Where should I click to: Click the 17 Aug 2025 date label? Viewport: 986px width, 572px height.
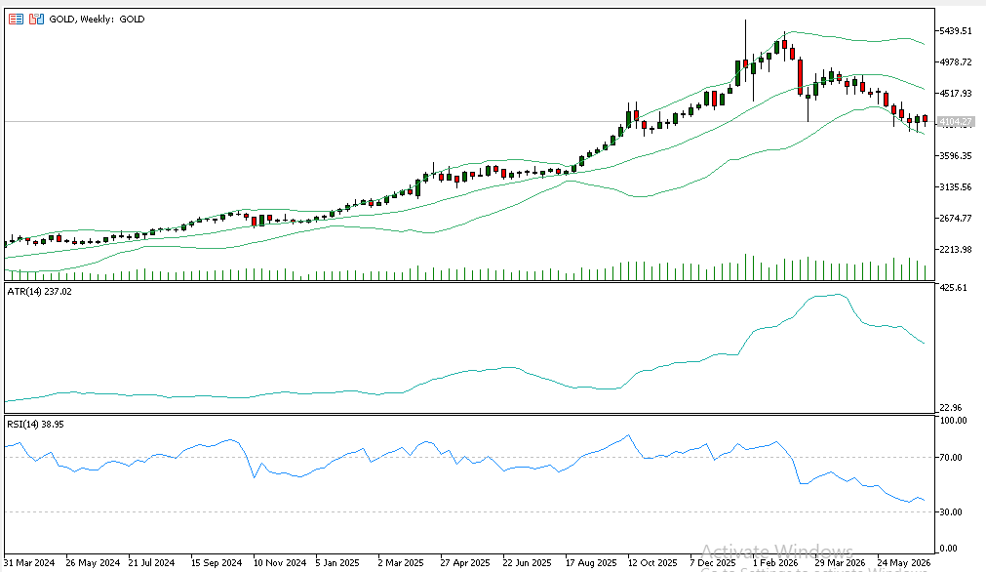point(590,562)
